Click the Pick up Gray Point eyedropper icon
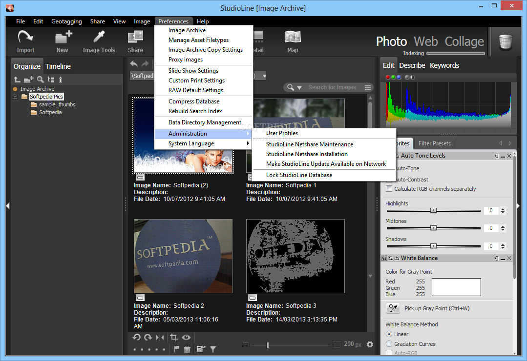The height and width of the screenshot is (361, 527). (x=393, y=308)
